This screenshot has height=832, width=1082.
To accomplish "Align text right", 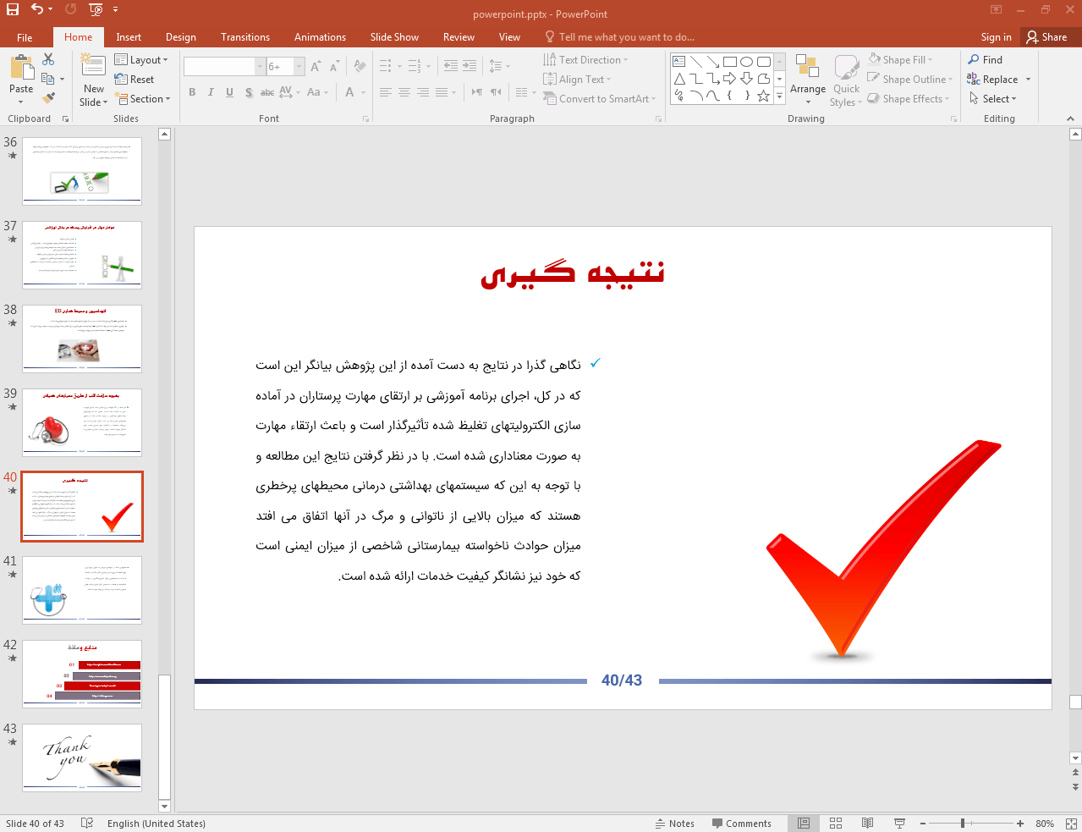I will pyautogui.click(x=423, y=92).
